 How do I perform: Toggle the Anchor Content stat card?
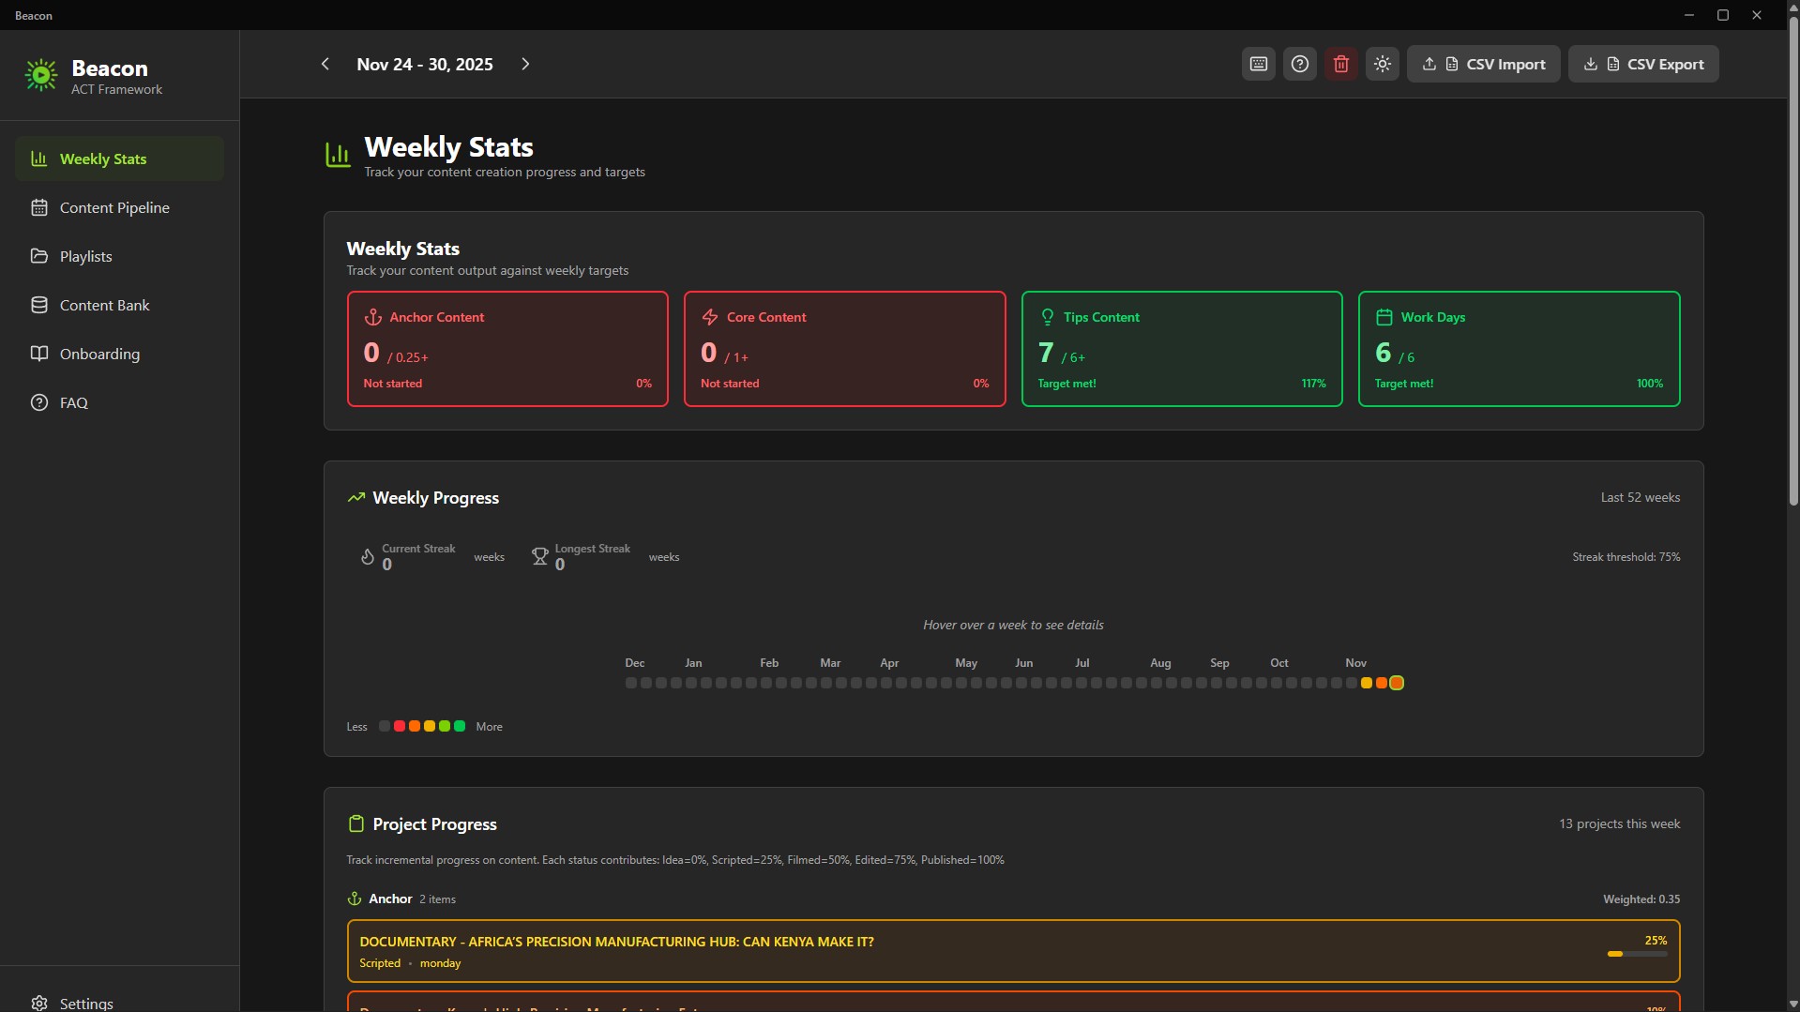click(507, 348)
